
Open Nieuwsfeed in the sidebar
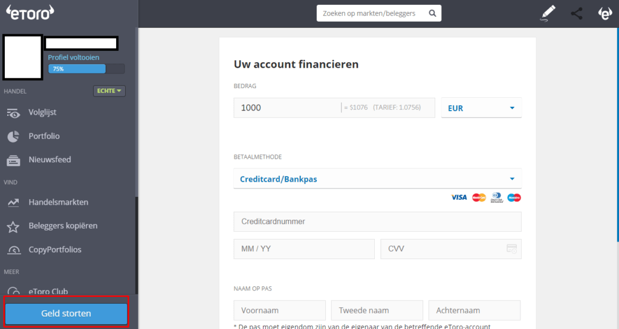coord(50,159)
